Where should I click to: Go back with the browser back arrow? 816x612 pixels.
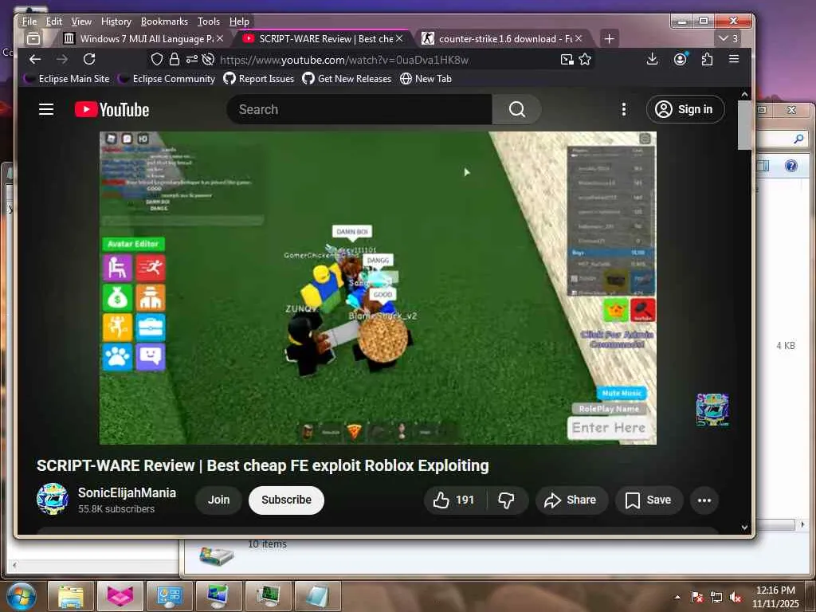(x=35, y=59)
